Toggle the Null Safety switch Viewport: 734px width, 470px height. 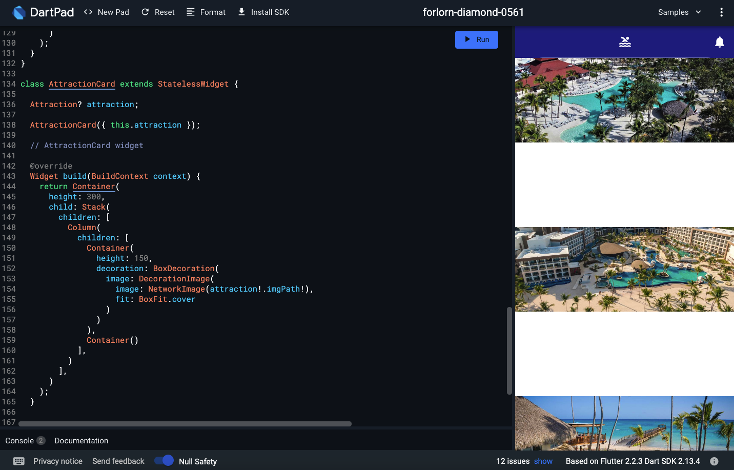point(164,460)
